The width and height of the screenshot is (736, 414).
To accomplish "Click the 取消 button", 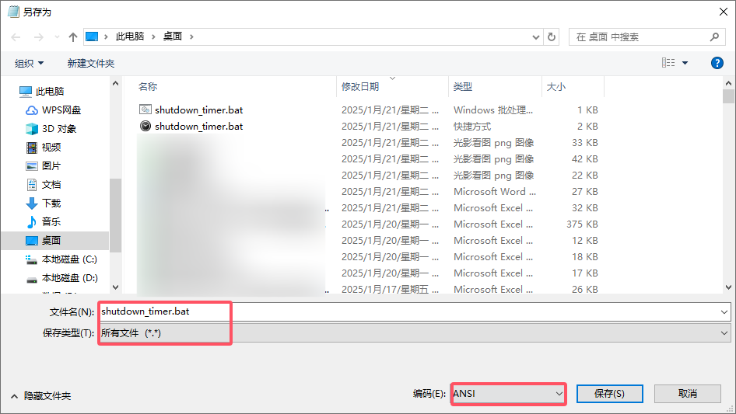I will tap(687, 394).
